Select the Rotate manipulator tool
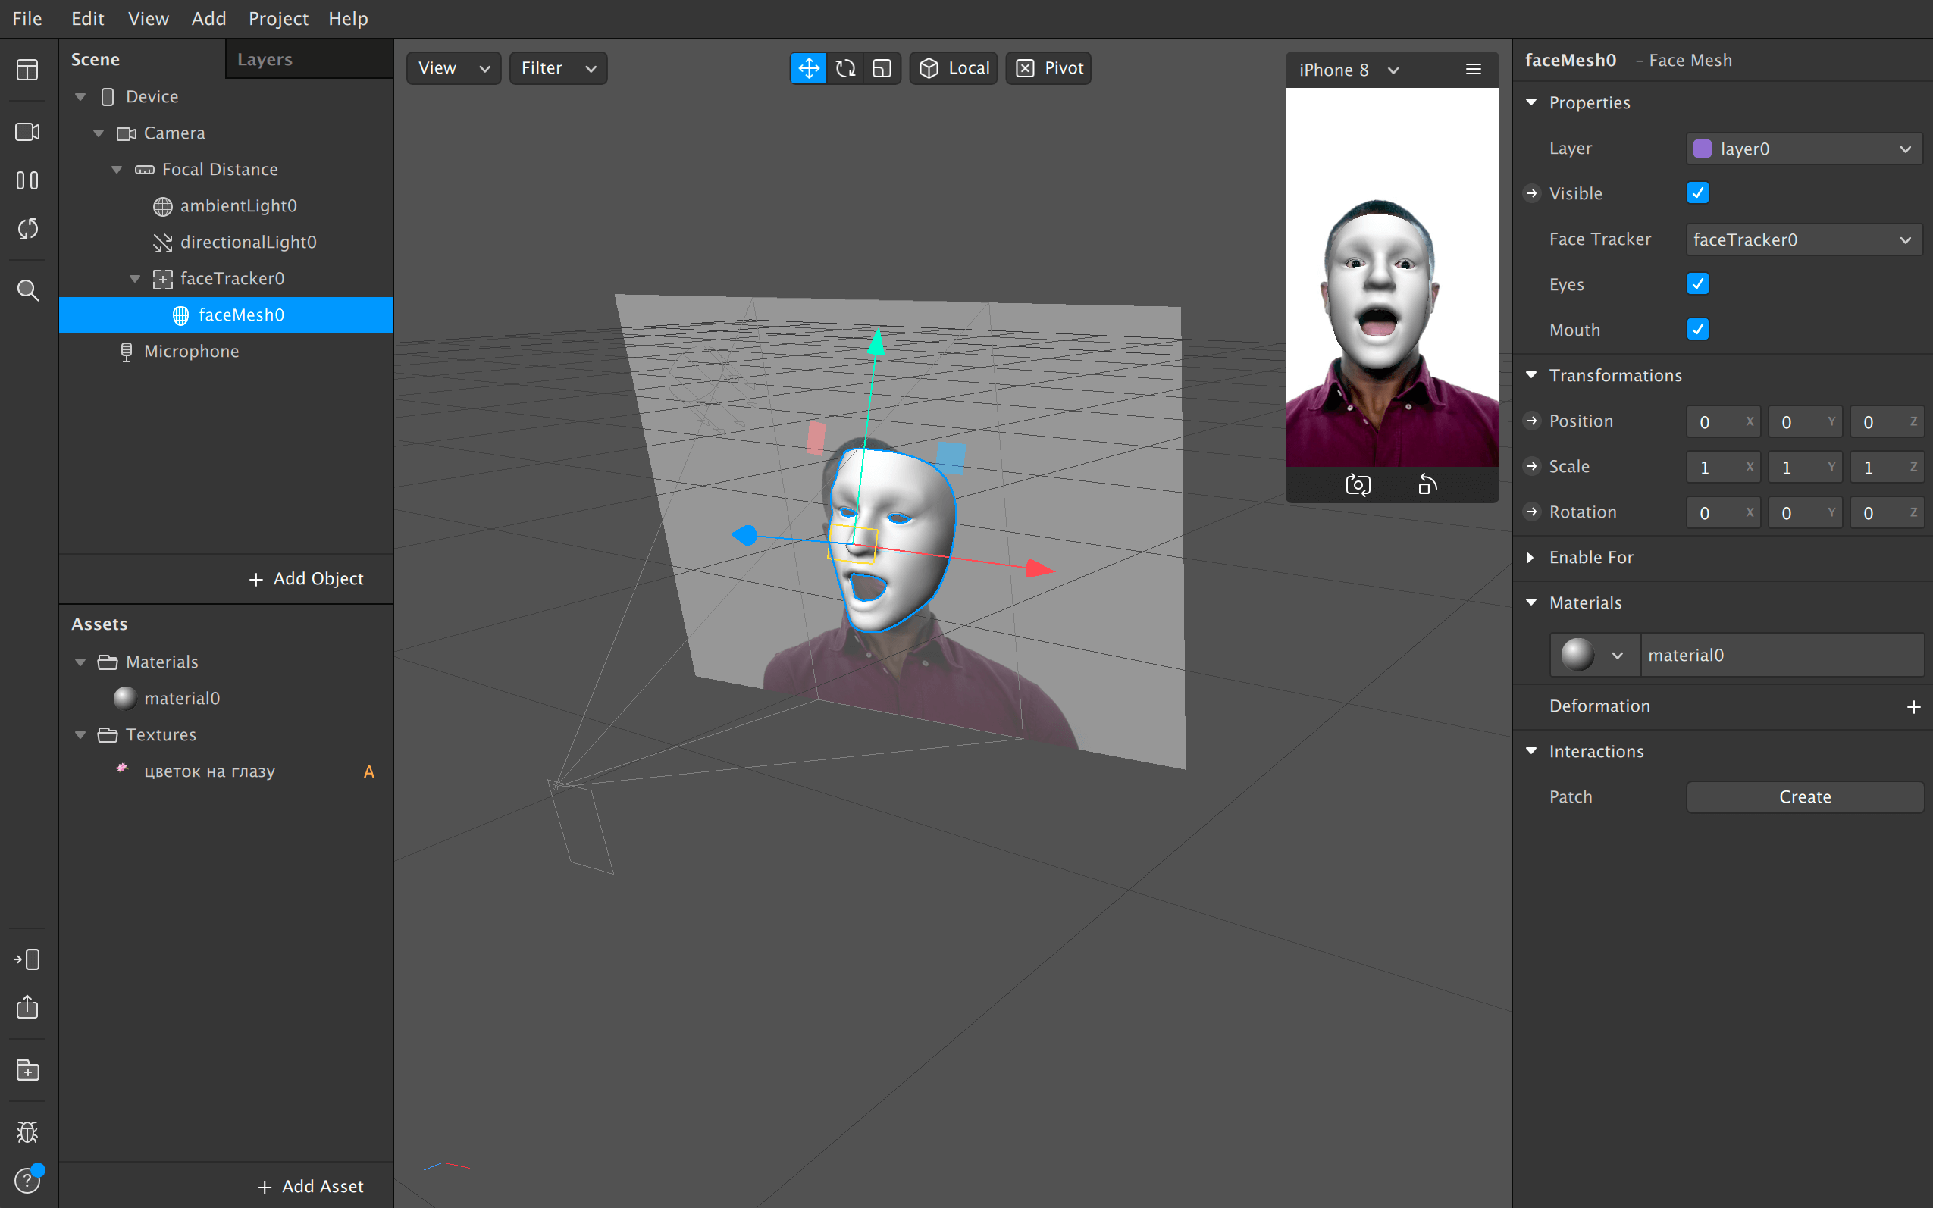The image size is (1933, 1208). pos(845,68)
